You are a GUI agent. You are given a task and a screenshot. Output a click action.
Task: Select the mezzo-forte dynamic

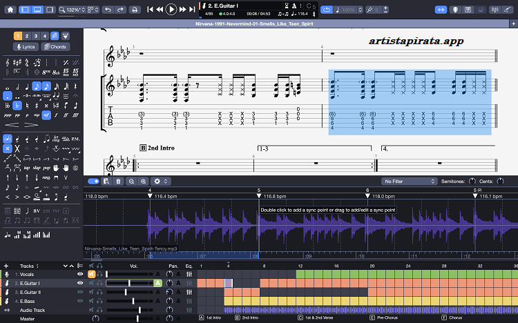(46, 115)
